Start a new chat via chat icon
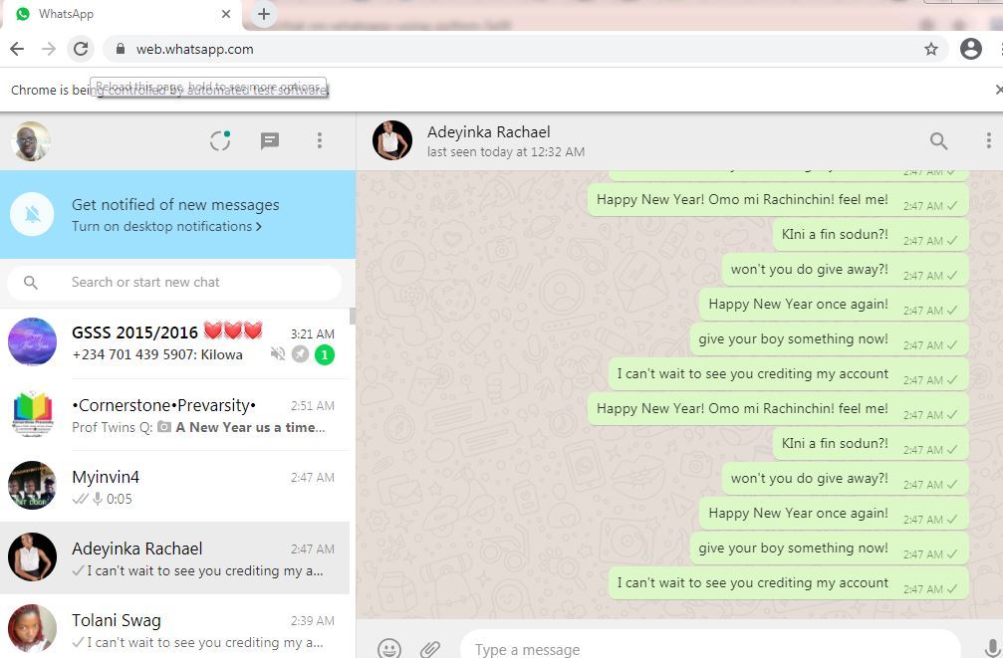This screenshot has height=658, width=1003. (x=270, y=140)
